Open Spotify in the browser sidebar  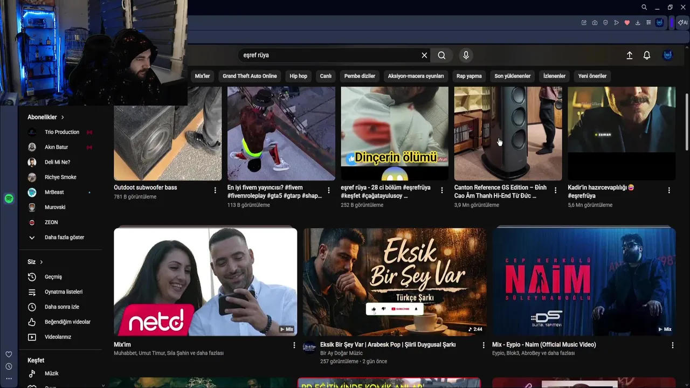click(9, 198)
